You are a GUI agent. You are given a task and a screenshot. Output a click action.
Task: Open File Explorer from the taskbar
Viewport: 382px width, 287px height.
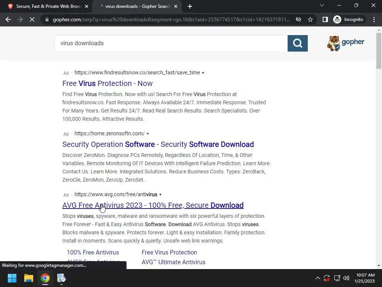click(x=28, y=278)
